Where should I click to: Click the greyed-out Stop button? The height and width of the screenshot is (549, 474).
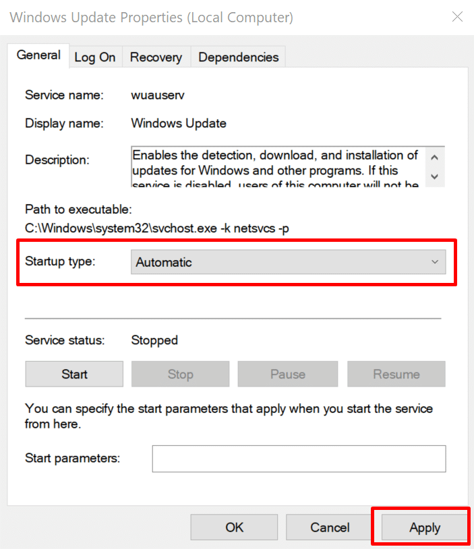coord(180,375)
